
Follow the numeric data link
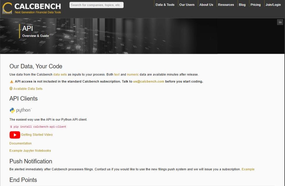pos(133,74)
